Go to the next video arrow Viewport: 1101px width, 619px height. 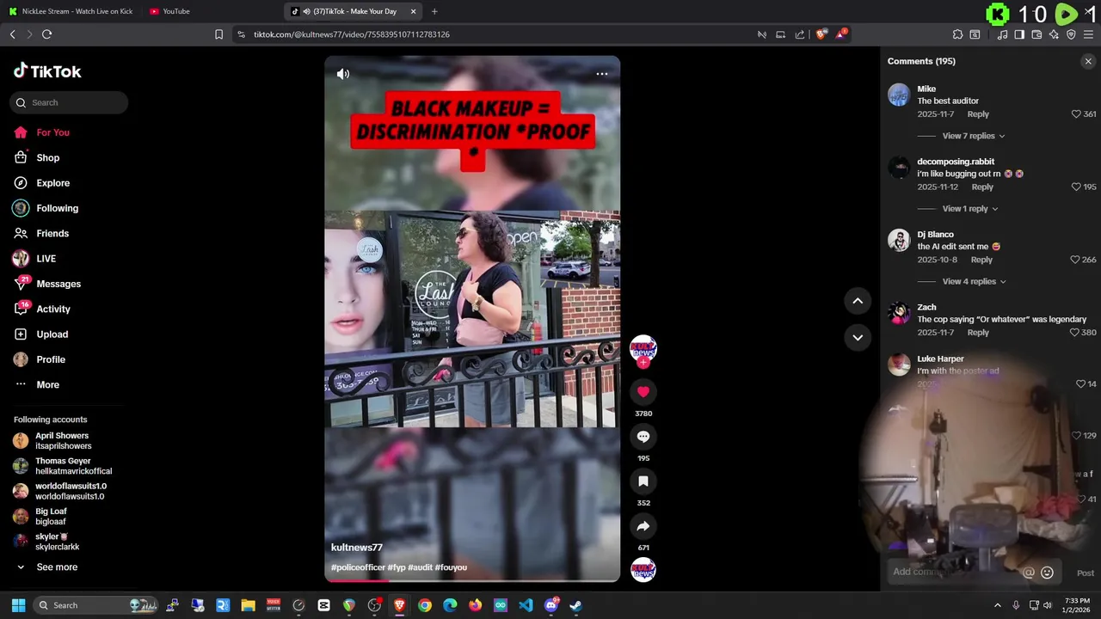click(x=858, y=337)
